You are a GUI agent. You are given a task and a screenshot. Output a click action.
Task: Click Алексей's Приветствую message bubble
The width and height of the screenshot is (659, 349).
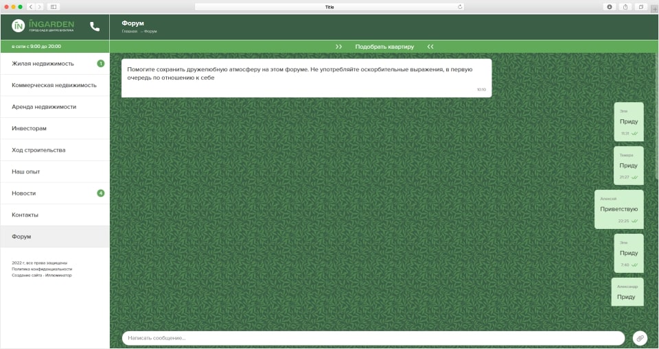[x=618, y=209]
